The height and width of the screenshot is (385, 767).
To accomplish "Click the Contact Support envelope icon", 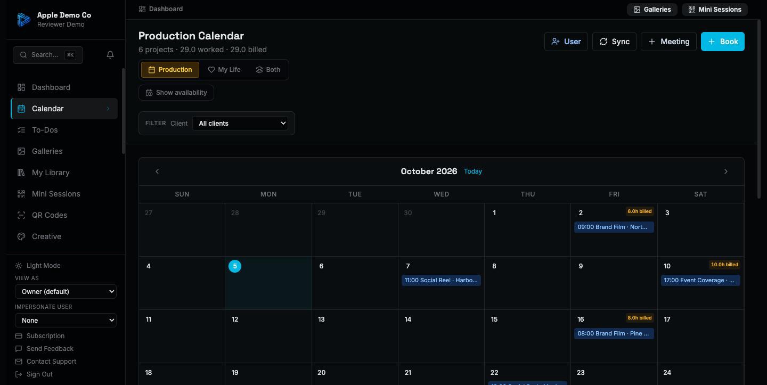I will pos(19,362).
